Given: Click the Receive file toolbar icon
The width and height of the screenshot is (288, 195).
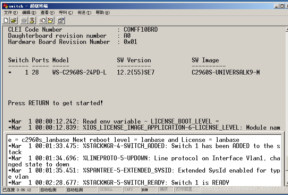Looking at the screenshot, I should pos(51,20).
